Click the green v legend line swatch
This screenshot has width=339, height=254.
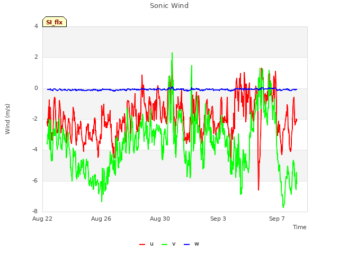pyautogui.click(x=165, y=244)
